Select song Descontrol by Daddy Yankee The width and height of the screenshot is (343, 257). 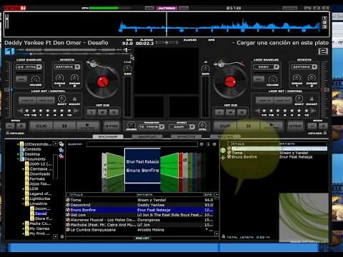tap(139, 205)
